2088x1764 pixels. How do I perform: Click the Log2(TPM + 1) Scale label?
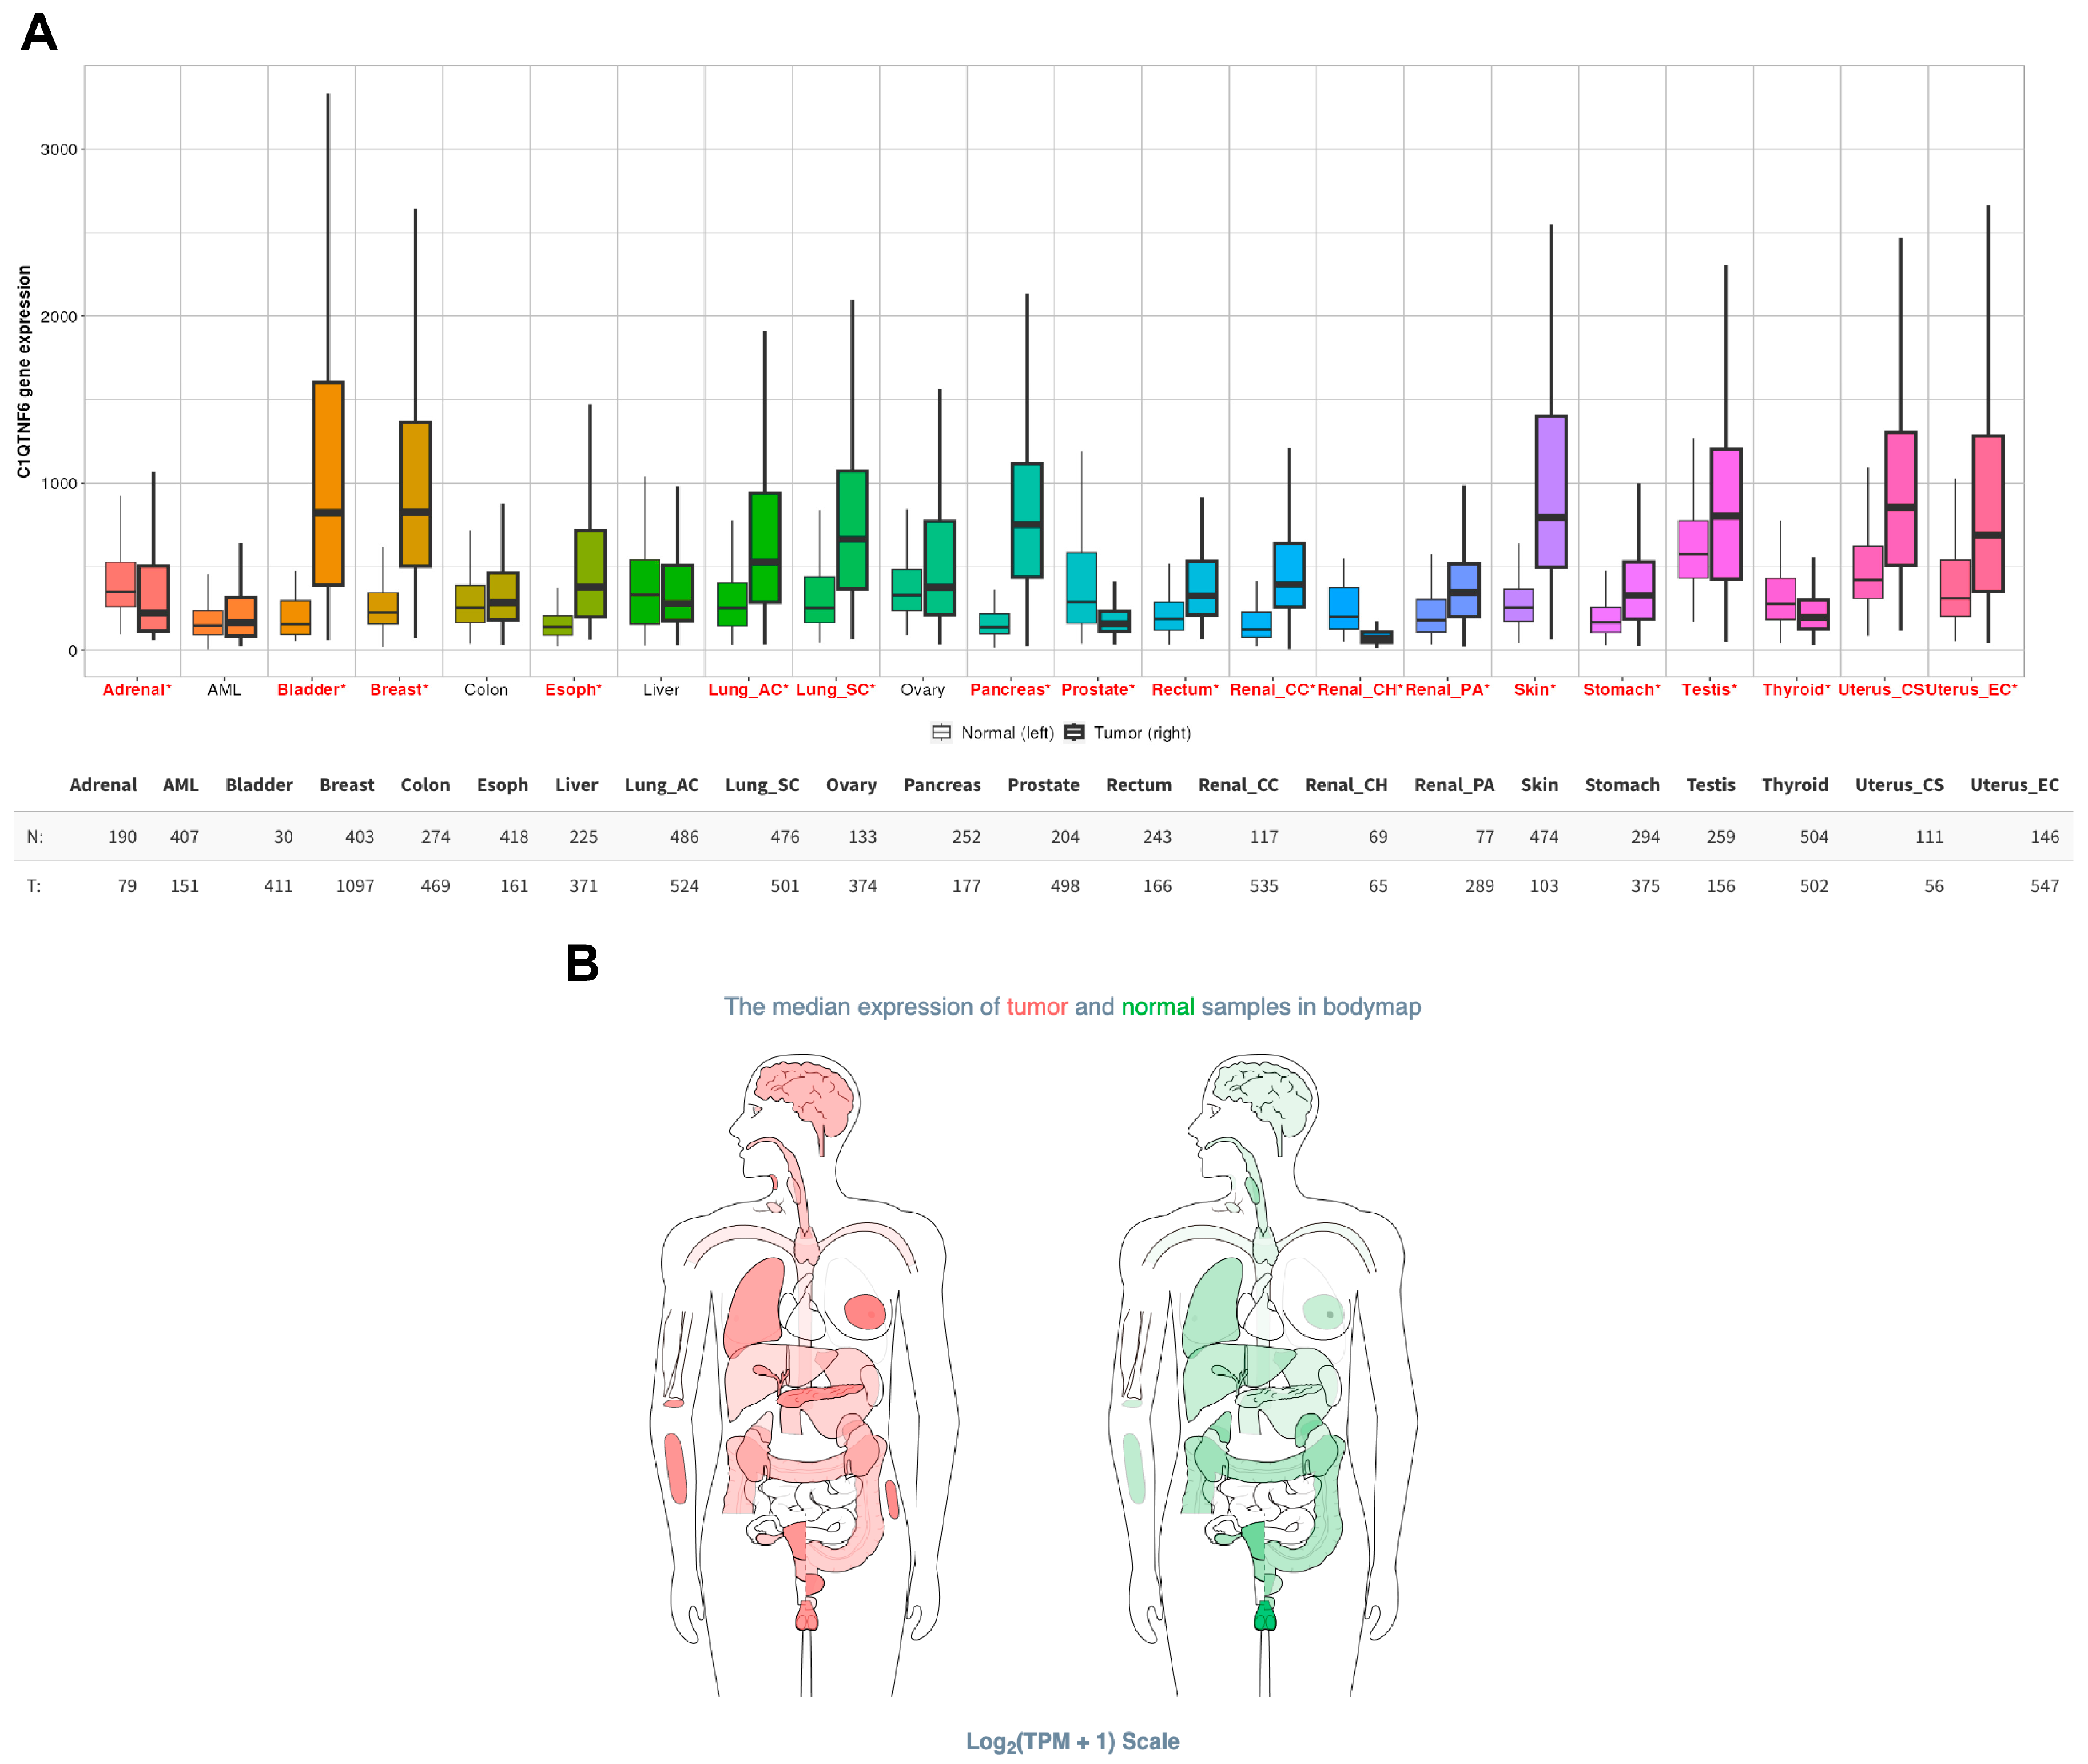tap(1072, 1742)
